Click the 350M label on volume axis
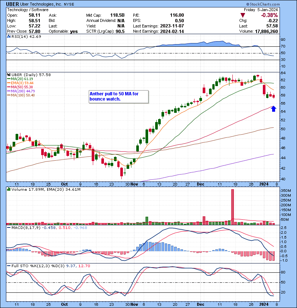Viewport: 297px width, 308px height. pos(286,191)
